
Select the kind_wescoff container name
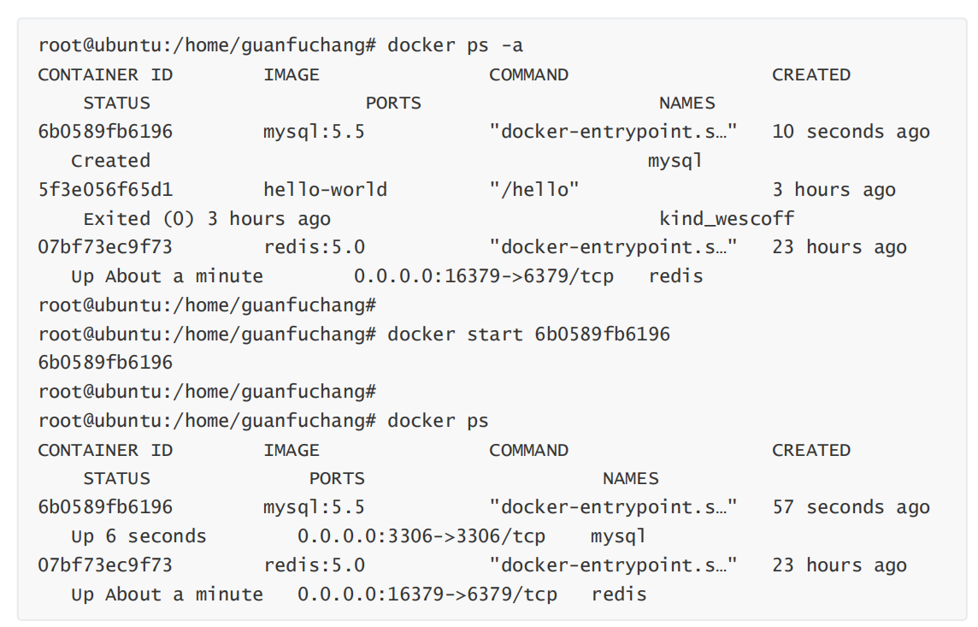click(x=726, y=218)
